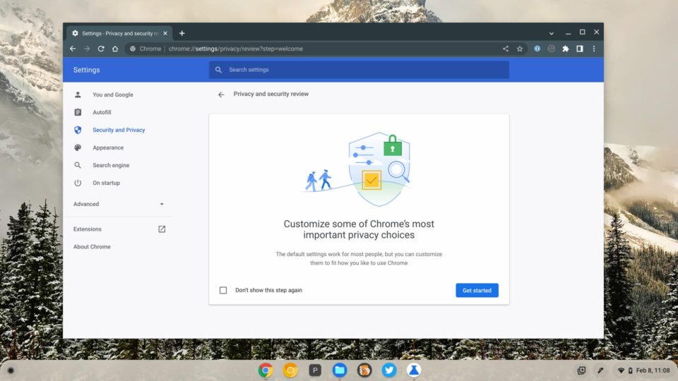Open Twitter from the shelf

(x=388, y=370)
